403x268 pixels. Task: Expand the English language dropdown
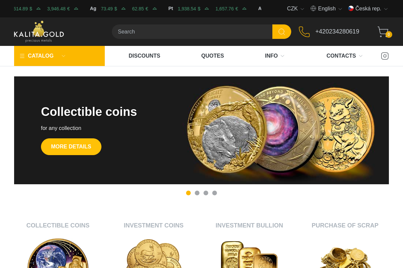point(326,9)
